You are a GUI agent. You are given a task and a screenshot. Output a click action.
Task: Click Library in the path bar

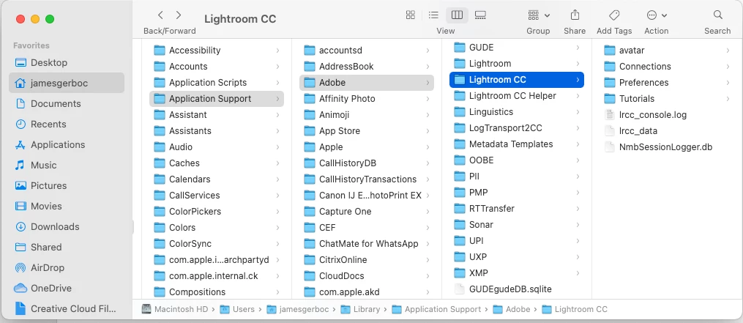361,309
